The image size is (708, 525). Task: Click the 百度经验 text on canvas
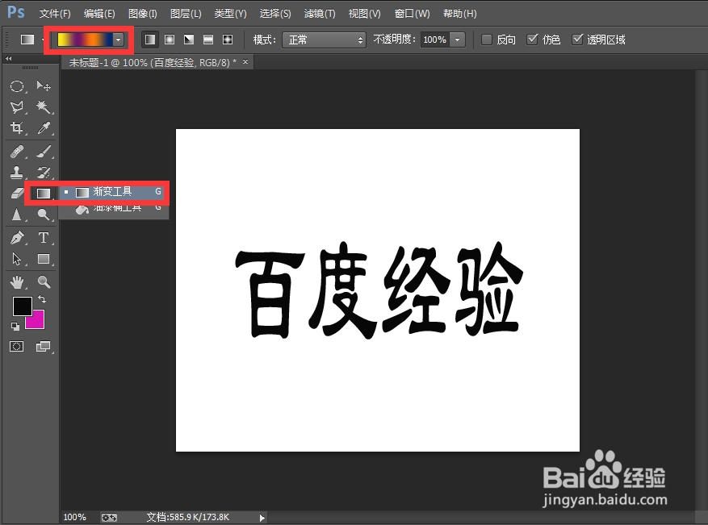click(379, 290)
